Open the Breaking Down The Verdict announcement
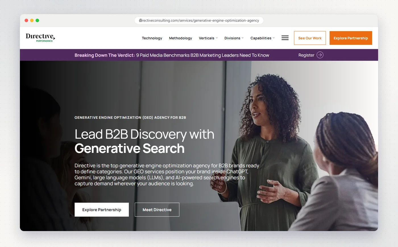Viewport: 398px width, 247px height. click(172, 55)
